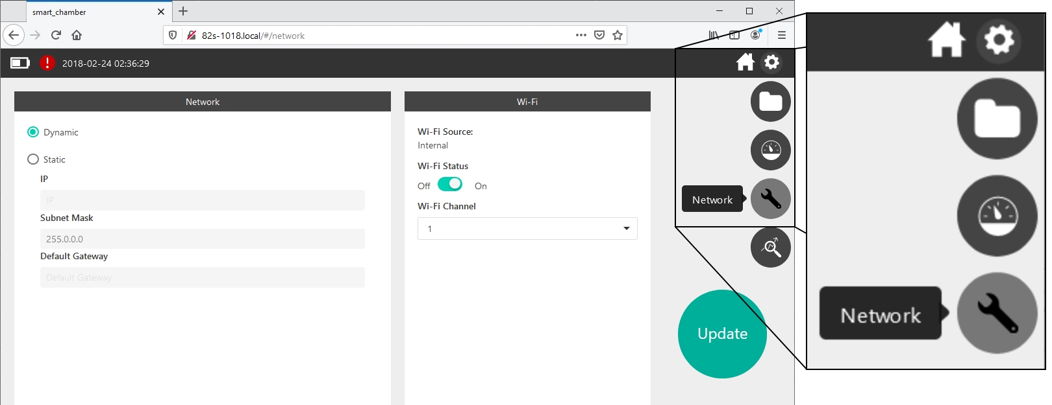Click the gauge dashboard icon
1052x405 pixels.
point(770,150)
